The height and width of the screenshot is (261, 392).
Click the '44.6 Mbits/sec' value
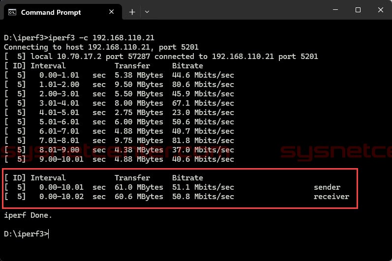click(203, 75)
